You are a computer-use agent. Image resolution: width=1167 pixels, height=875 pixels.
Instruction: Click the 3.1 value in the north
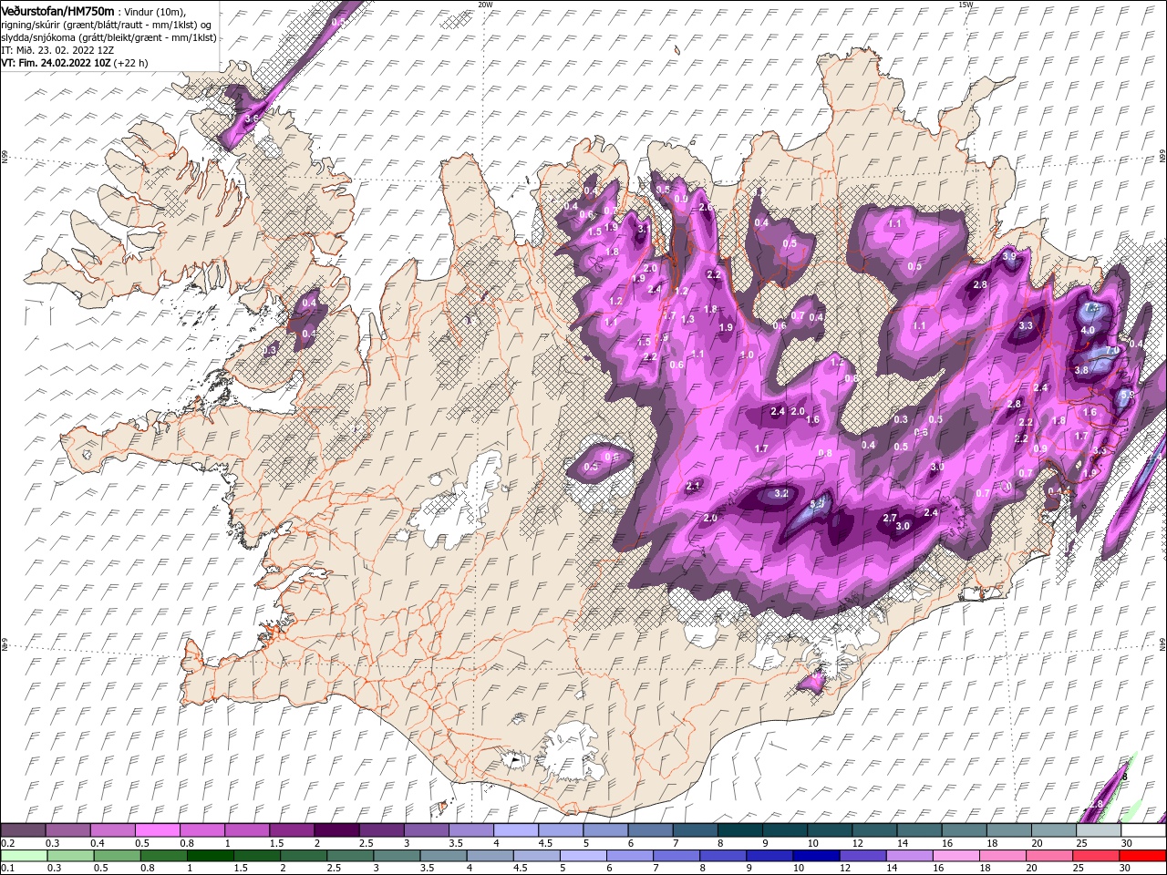[x=643, y=228]
